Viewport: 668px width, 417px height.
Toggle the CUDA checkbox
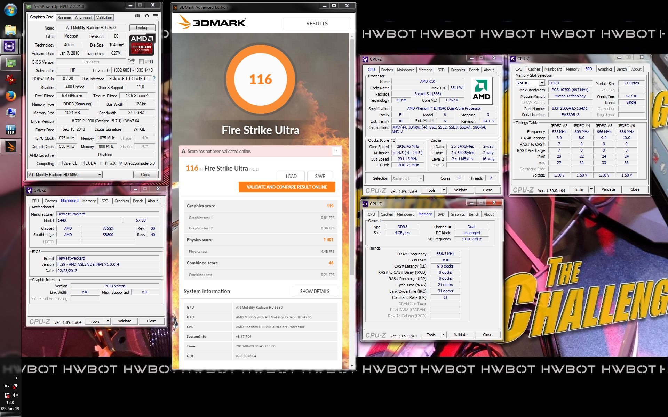point(82,163)
